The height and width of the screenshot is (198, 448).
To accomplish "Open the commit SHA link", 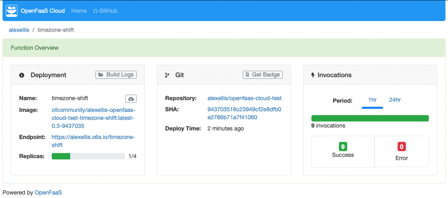I will click(244, 113).
